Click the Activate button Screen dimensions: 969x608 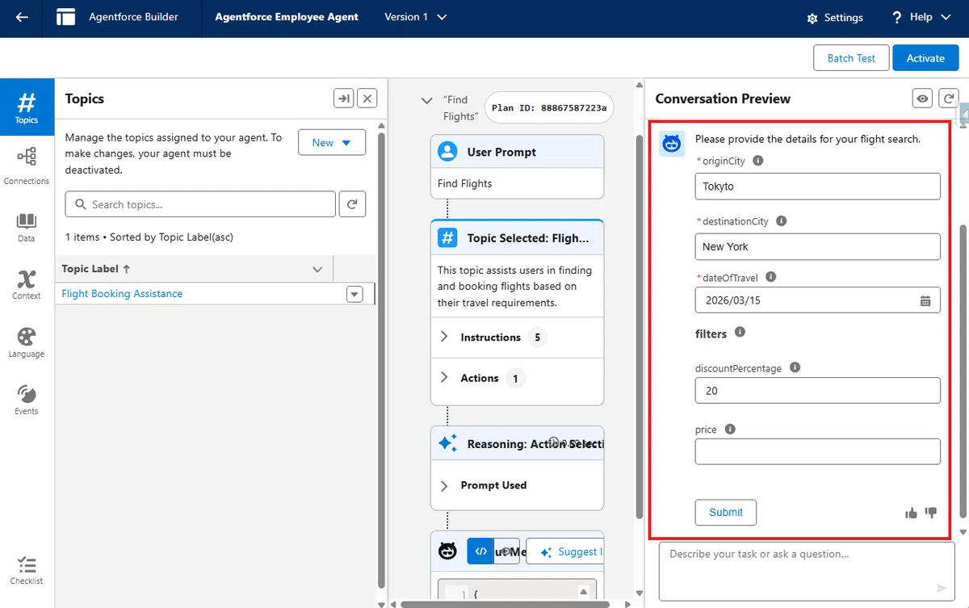(925, 58)
